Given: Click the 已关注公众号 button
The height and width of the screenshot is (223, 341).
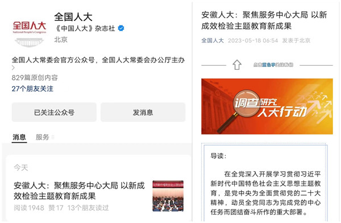Looking at the screenshot, I should [x=54, y=112].
